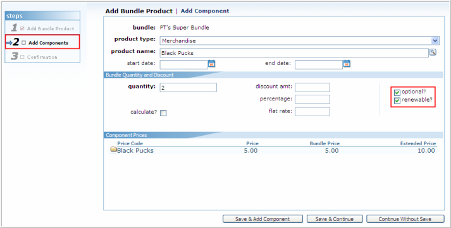Toggle the Confirmation step checkbox
Image resolution: width=451 pixels, height=228 pixels.
22,57
